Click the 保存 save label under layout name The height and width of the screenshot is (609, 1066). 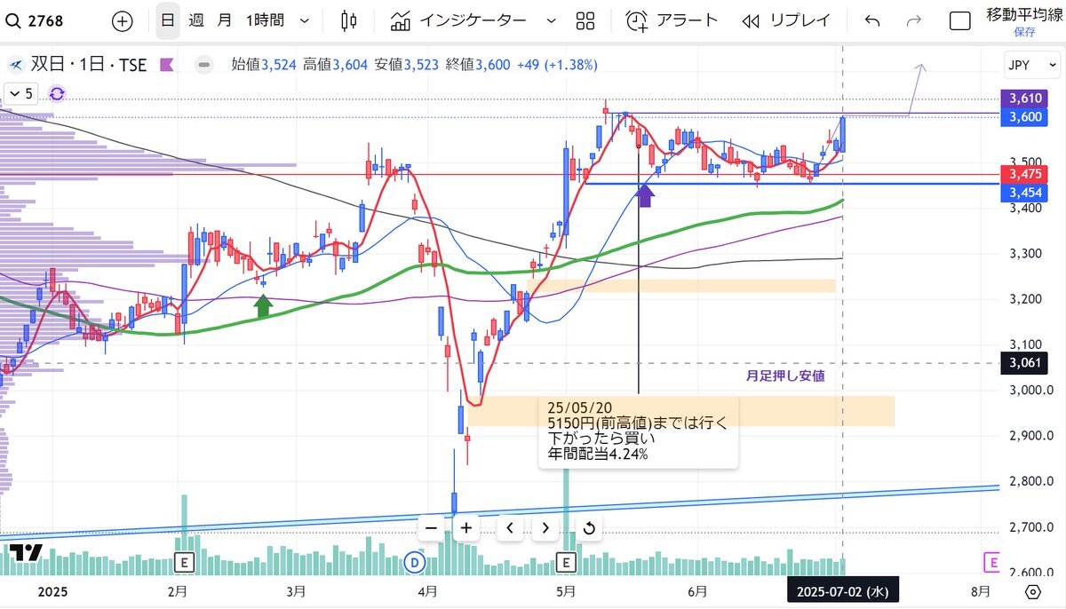coord(1024,32)
